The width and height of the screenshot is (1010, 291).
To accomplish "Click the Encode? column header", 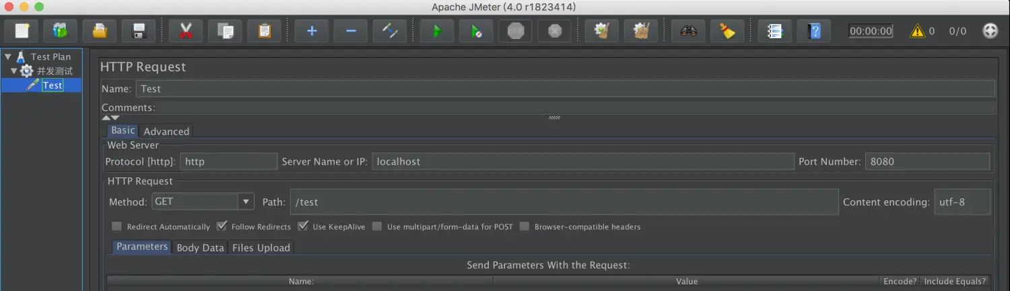I will click(x=900, y=282).
